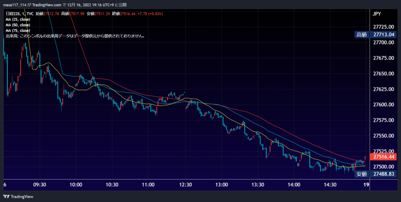401x202 pixels.
Task: Click the JPY currency label on price axis
Action: (377, 14)
